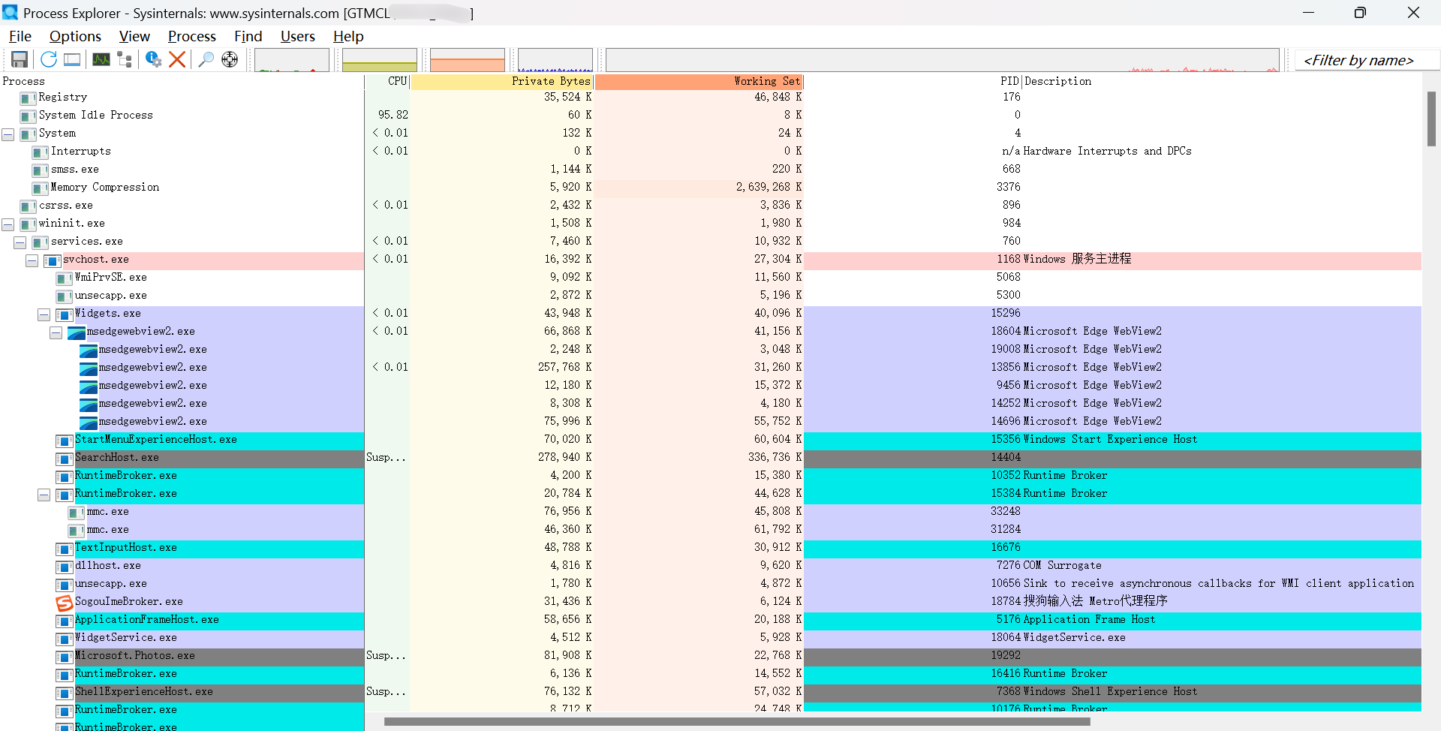Viewport: 1441px width, 731px height.
Task: Open the File menu
Action: (20, 36)
